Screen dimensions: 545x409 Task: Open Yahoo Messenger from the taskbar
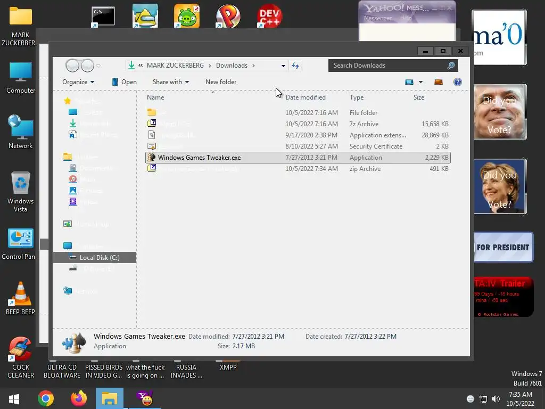[x=145, y=398]
